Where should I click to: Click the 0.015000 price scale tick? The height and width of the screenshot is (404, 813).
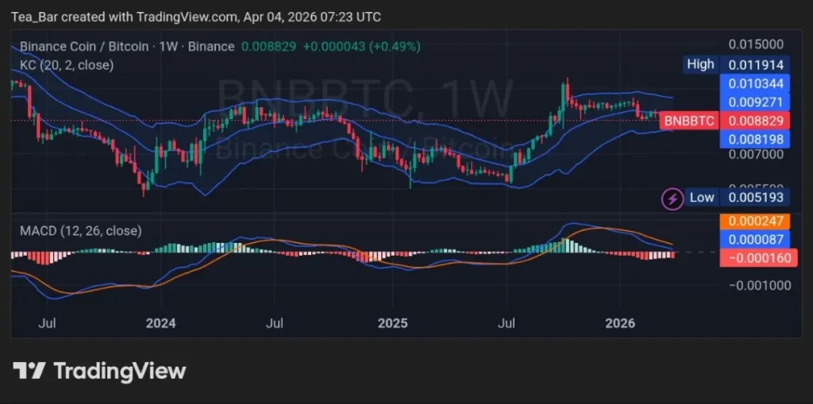pos(756,44)
